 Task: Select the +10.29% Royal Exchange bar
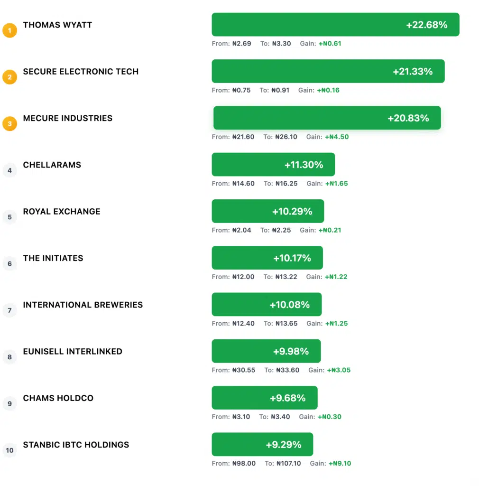pos(267,211)
